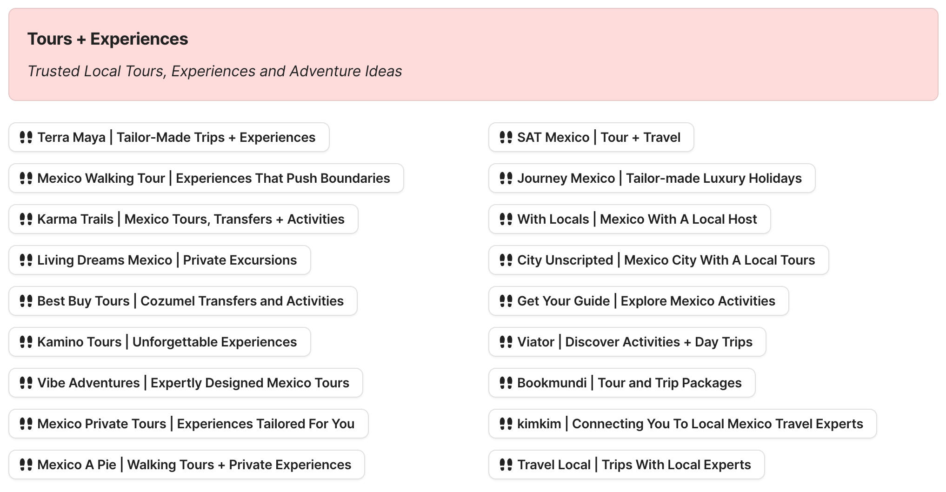Visit Living Dreams Mexico private excursions
Viewport: 946px width, 492px height.
pos(167,260)
